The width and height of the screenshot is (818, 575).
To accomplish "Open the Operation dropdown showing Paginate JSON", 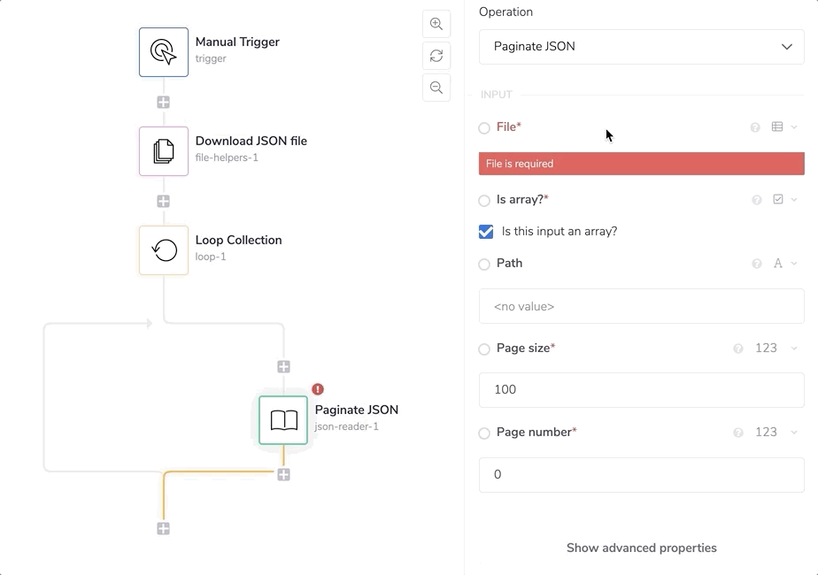I will [641, 47].
